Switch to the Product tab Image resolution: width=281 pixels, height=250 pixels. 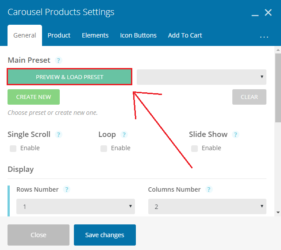coord(59,35)
